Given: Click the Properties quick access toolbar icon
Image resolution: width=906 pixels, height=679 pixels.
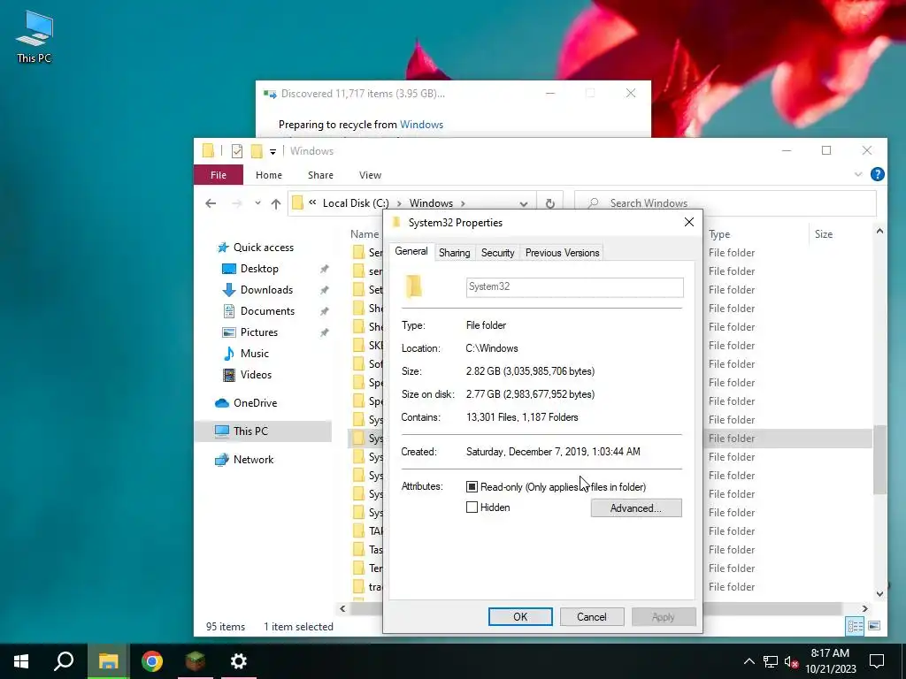Looking at the screenshot, I should pos(237,151).
